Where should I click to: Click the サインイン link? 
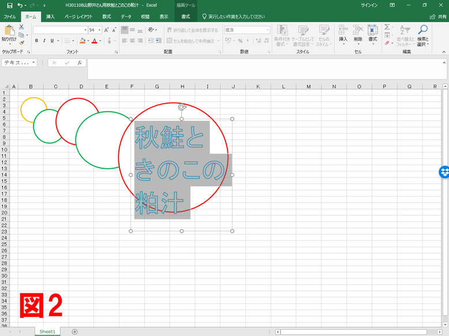click(369, 5)
